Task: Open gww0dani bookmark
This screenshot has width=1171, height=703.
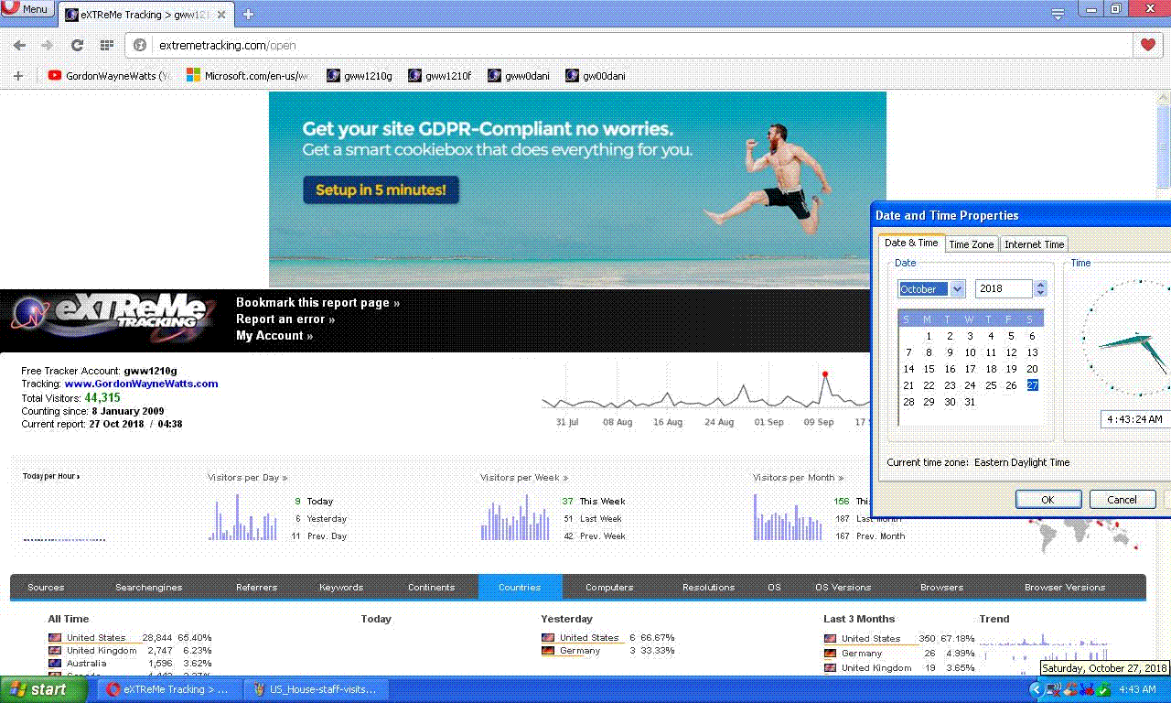Action: coord(519,76)
